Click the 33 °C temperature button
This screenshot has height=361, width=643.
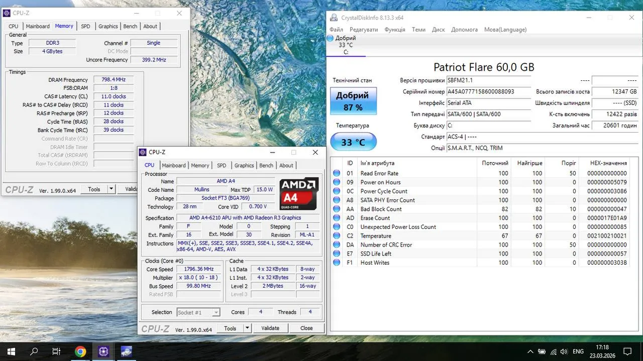coord(353,142)
